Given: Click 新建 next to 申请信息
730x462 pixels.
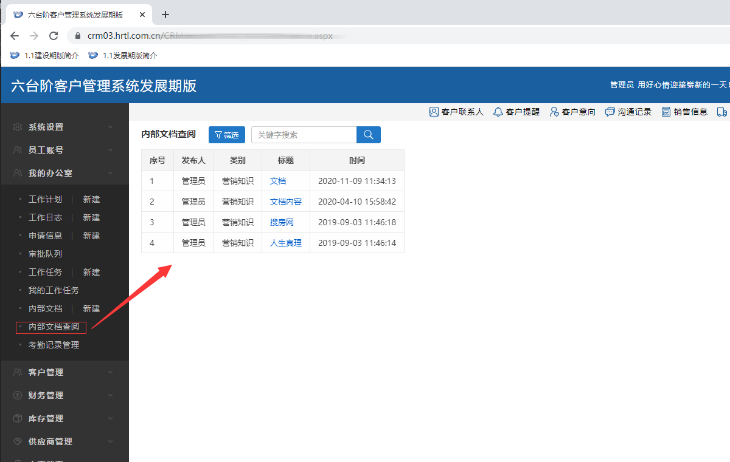Looking at the screenshot, I should click(91, 236).
